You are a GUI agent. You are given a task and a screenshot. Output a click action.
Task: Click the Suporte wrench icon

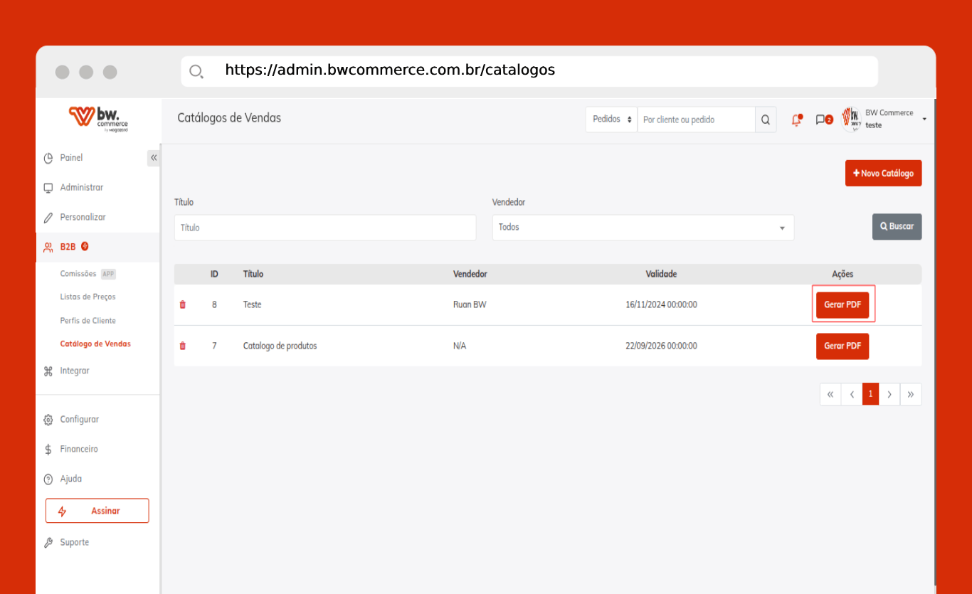click(x=48, y=543)
